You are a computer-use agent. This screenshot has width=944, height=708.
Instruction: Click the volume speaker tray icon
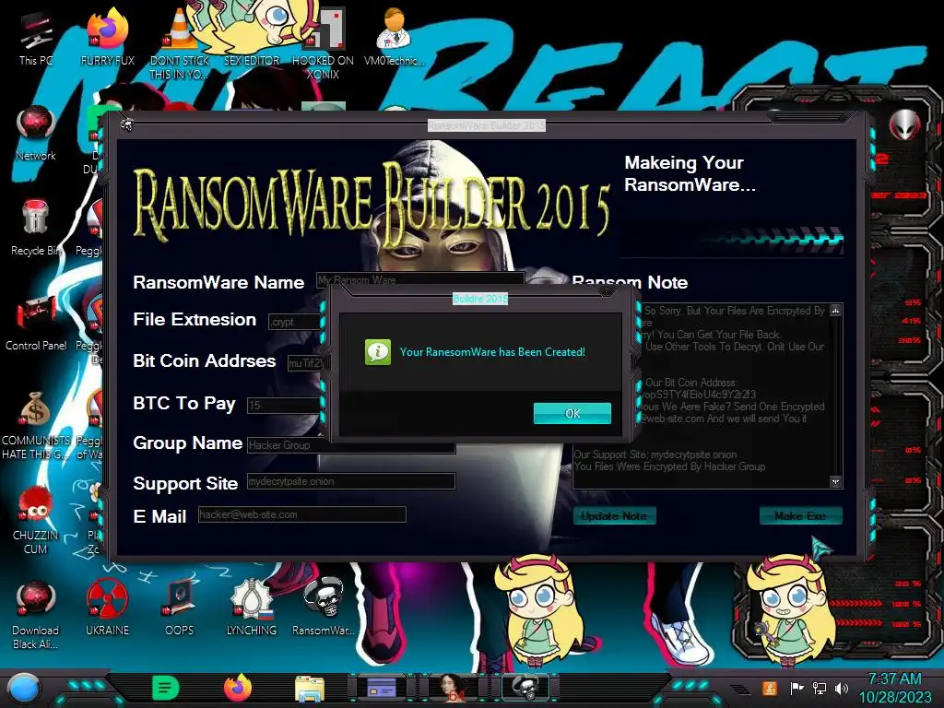click(842, 688)
